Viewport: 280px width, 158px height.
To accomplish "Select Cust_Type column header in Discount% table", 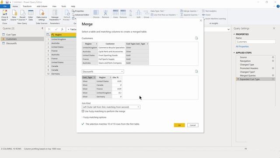I will tap(89, 77).
